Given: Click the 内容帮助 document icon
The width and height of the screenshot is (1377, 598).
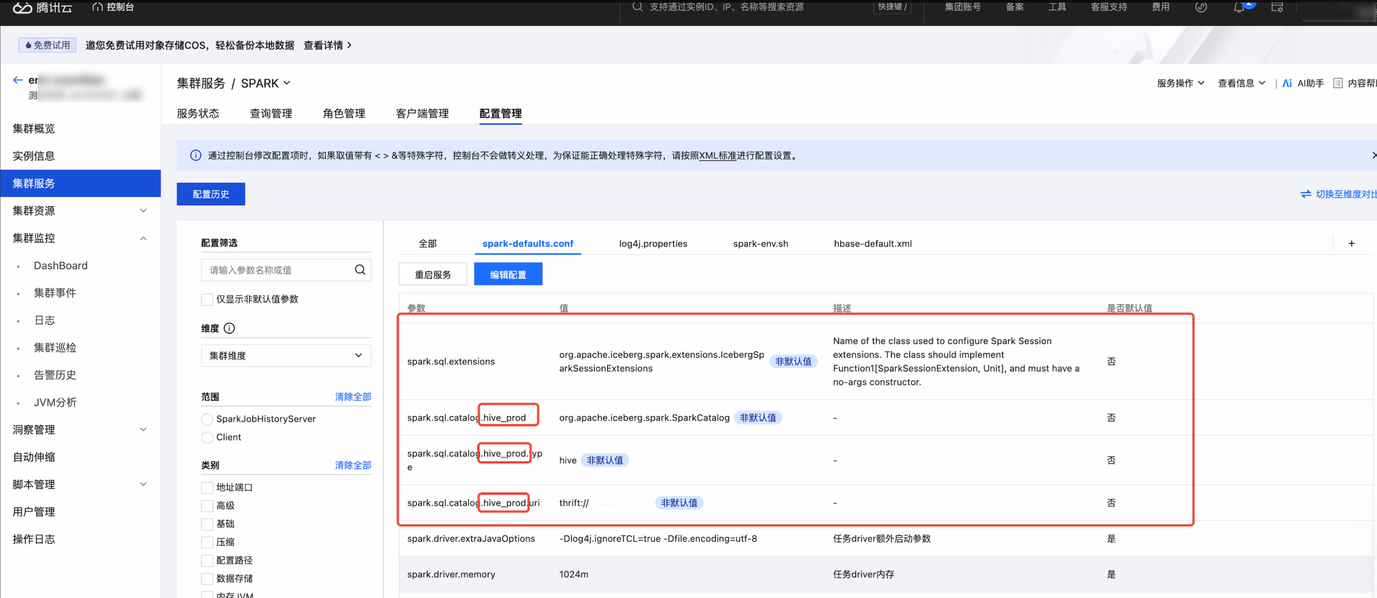Looking at the screenshot, I should tap(1338, 83).
